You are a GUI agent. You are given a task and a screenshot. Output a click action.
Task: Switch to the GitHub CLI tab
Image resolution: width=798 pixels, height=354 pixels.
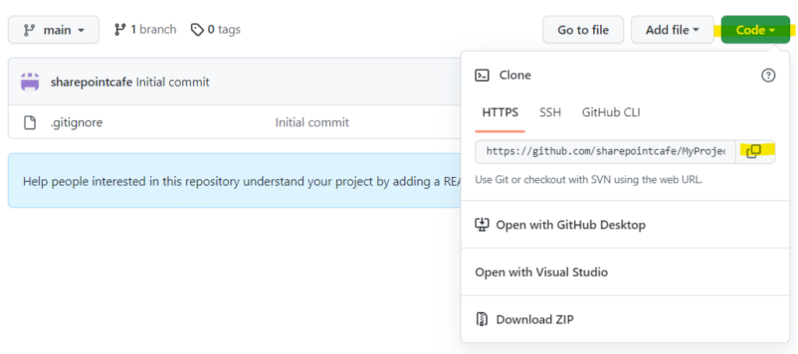(611, 112)
